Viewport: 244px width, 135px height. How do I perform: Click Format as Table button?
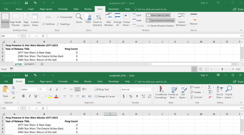click(173, 92)
